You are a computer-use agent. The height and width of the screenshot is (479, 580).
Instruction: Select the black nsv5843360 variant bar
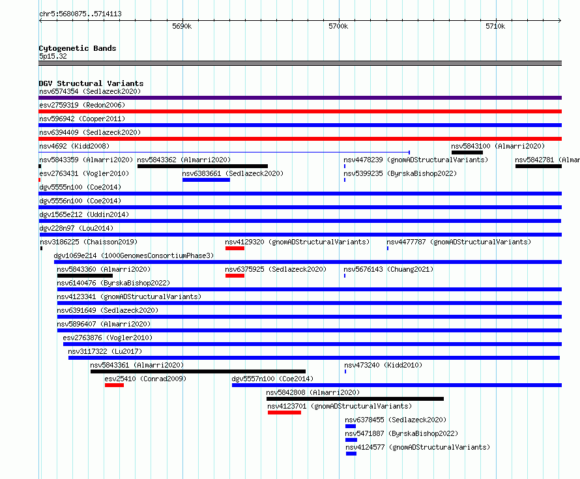(85, 276)
